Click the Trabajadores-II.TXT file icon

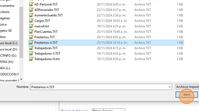(x=31, y=54)
